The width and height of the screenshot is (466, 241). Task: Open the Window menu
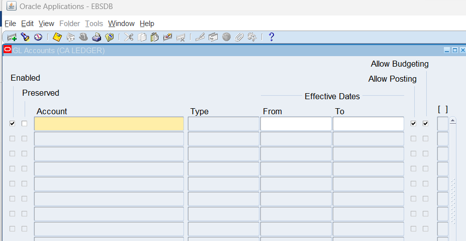pyautogui.click(x=121, y=24)
